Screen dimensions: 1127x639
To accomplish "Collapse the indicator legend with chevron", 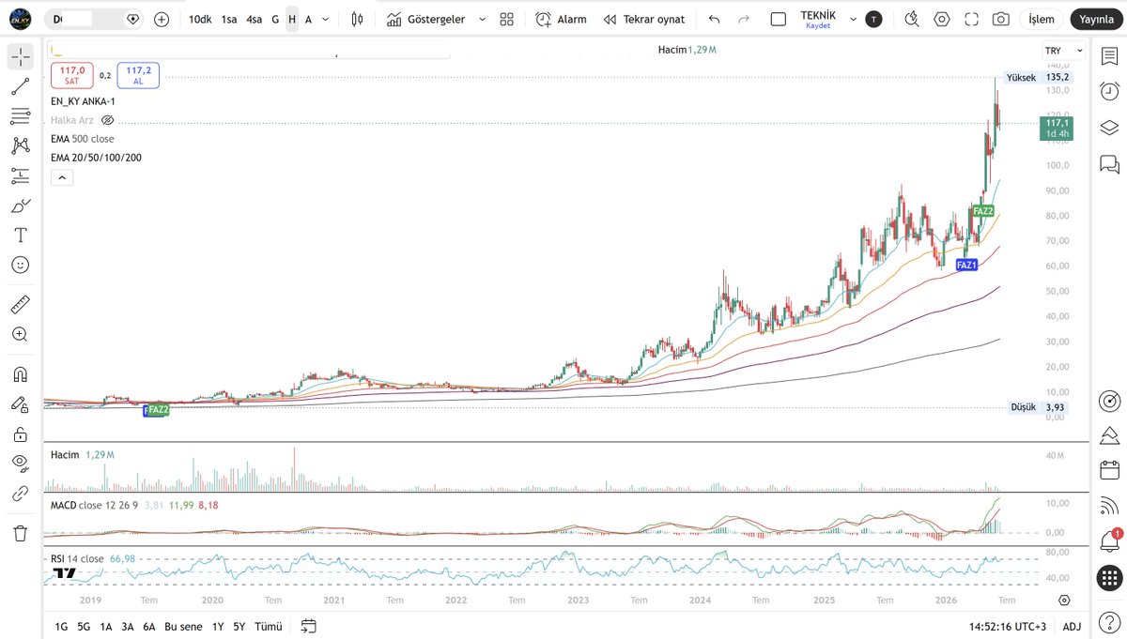I will click(61, 177).
